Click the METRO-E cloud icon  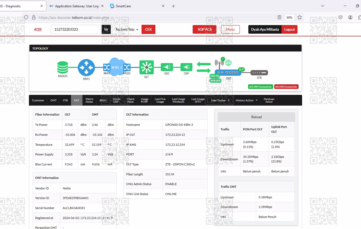point(117,67)
